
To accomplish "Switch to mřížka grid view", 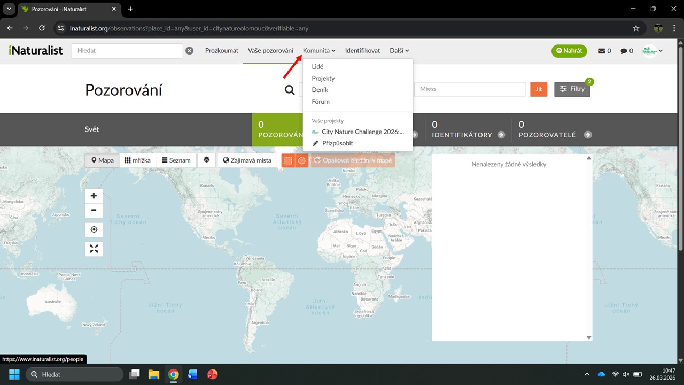I will pyautogui.click(x=137, y=160).
